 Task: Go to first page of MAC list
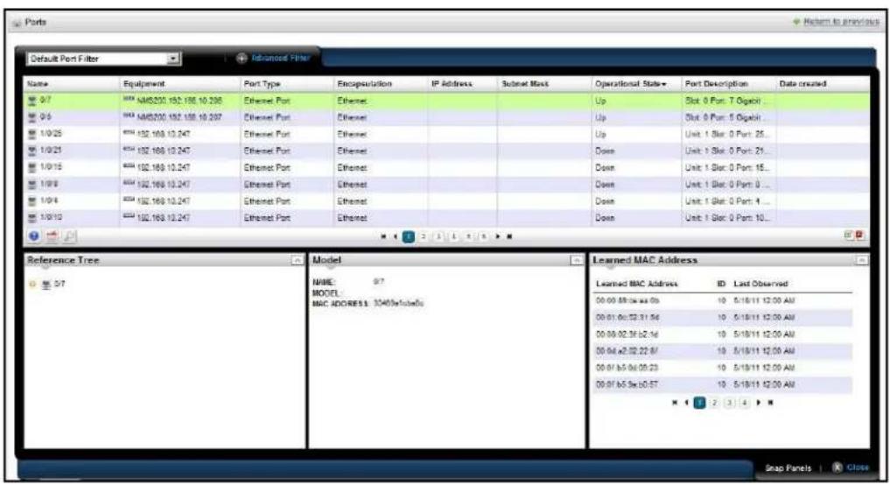coord(675,403)
